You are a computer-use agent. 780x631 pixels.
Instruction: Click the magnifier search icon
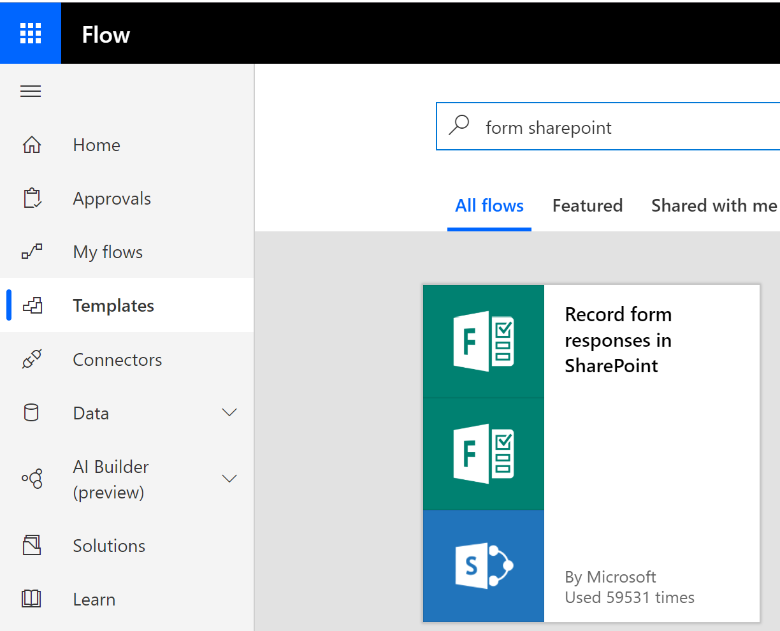(459, 125)
